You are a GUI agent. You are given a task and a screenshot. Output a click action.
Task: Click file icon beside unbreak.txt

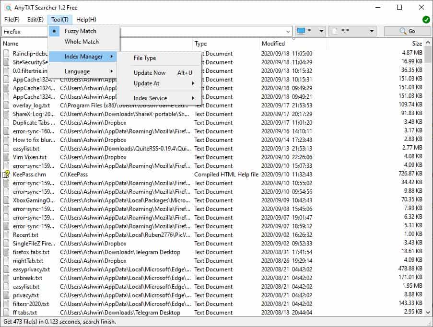click(x=6, y=278)
